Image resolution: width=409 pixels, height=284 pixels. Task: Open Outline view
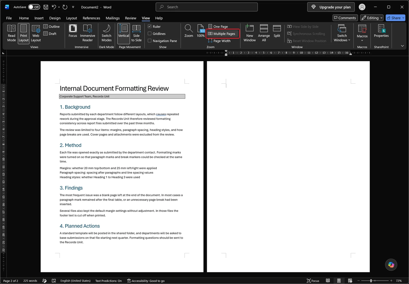tap(51, 26)
